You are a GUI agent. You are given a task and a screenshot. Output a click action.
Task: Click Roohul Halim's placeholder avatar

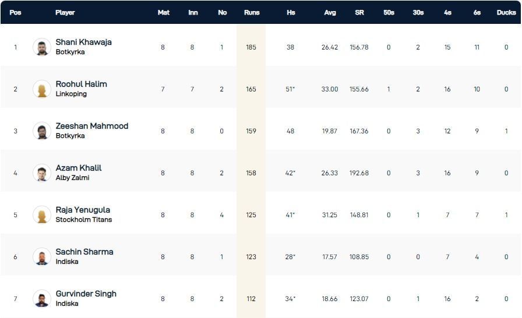click(42, 89)
